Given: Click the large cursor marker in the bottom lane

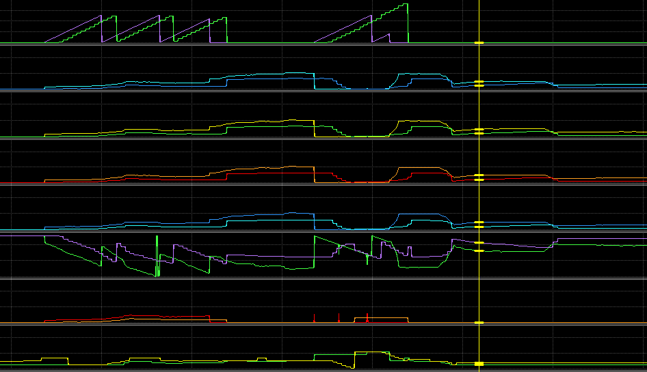Looking at the screenshot, I should click(x=479, y=363).
